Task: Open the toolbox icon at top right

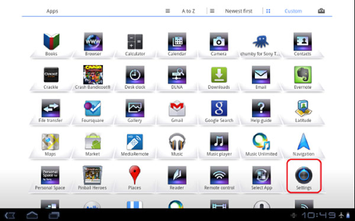Action: [x=321, y=11]
